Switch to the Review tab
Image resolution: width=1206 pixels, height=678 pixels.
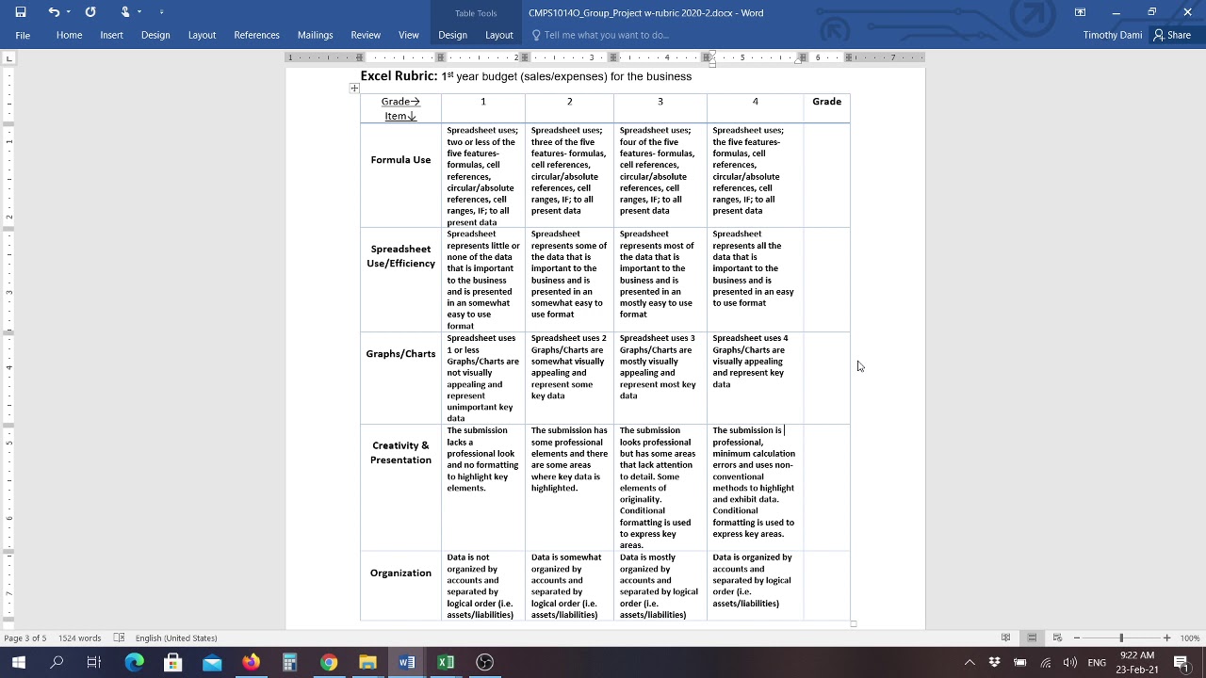(366, 35)
